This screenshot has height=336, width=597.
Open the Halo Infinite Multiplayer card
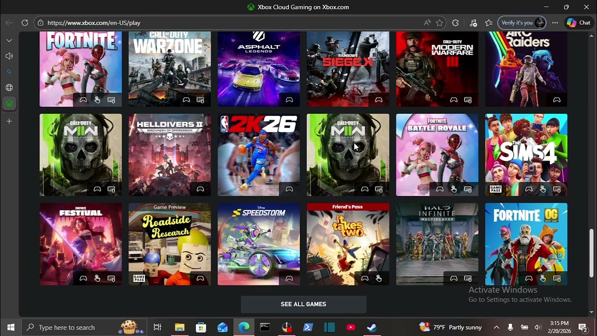437,244
